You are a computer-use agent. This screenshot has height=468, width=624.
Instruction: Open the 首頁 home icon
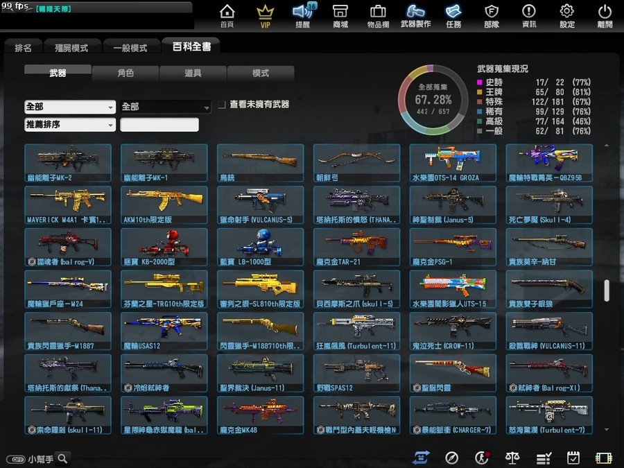(227, 16)
